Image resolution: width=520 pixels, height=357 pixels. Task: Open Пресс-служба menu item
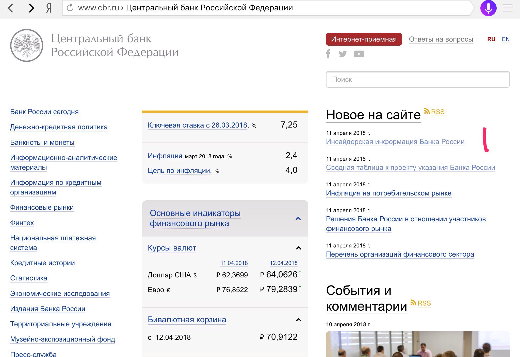33,354
